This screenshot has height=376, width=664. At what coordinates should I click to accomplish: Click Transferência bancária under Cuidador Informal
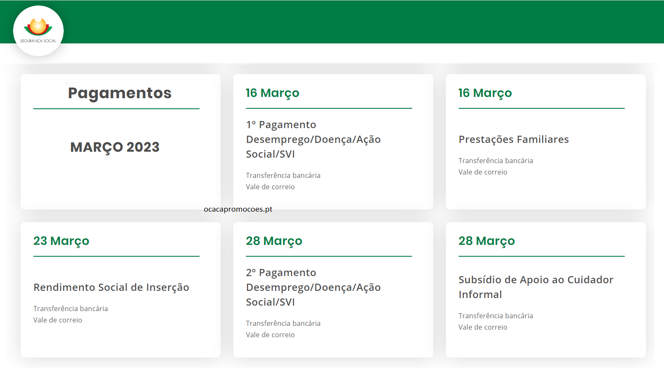tap(496, 316)
